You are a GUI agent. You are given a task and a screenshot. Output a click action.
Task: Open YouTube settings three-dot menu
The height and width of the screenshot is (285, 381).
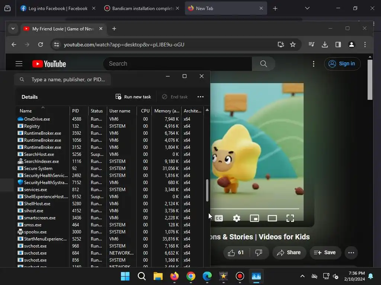point(314,64)
